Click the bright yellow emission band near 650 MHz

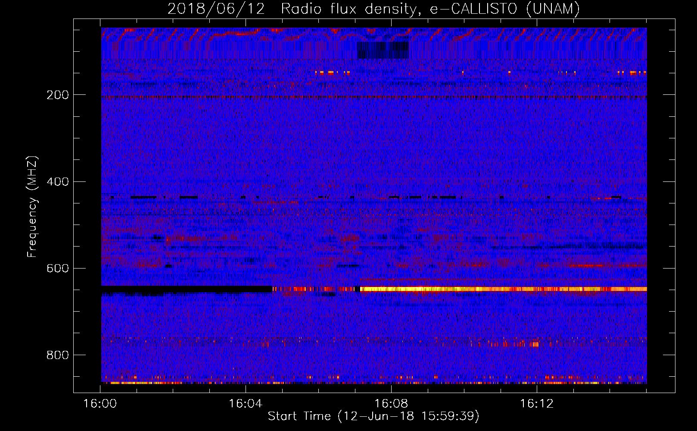503,289
